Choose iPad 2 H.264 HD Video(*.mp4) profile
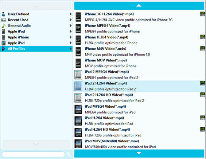This screenshot has width=206, height=159. pyautogui.click(x=139, y=98)
